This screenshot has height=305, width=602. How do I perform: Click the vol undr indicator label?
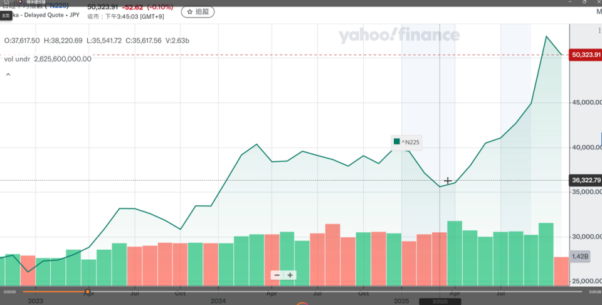pos(16,59)
